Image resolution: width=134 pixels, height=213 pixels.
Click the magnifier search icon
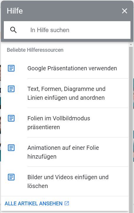click(13, 30)
